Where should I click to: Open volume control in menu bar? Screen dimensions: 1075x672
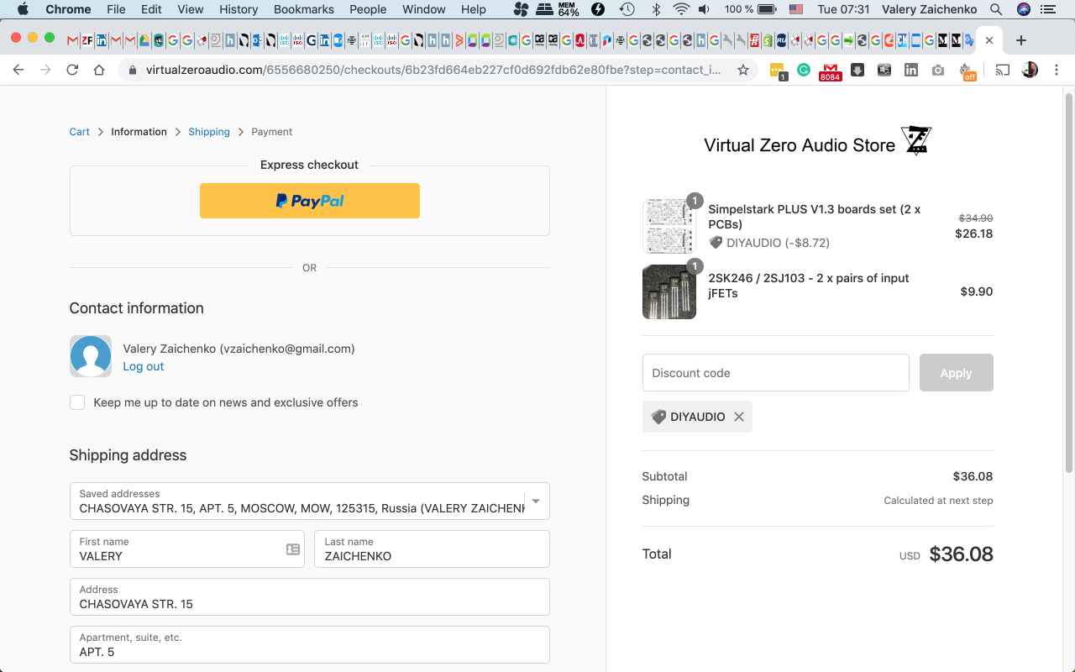[704, 9]
